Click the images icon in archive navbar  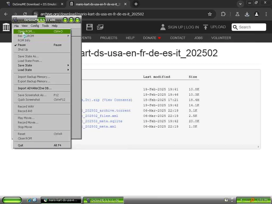[100, 27]
